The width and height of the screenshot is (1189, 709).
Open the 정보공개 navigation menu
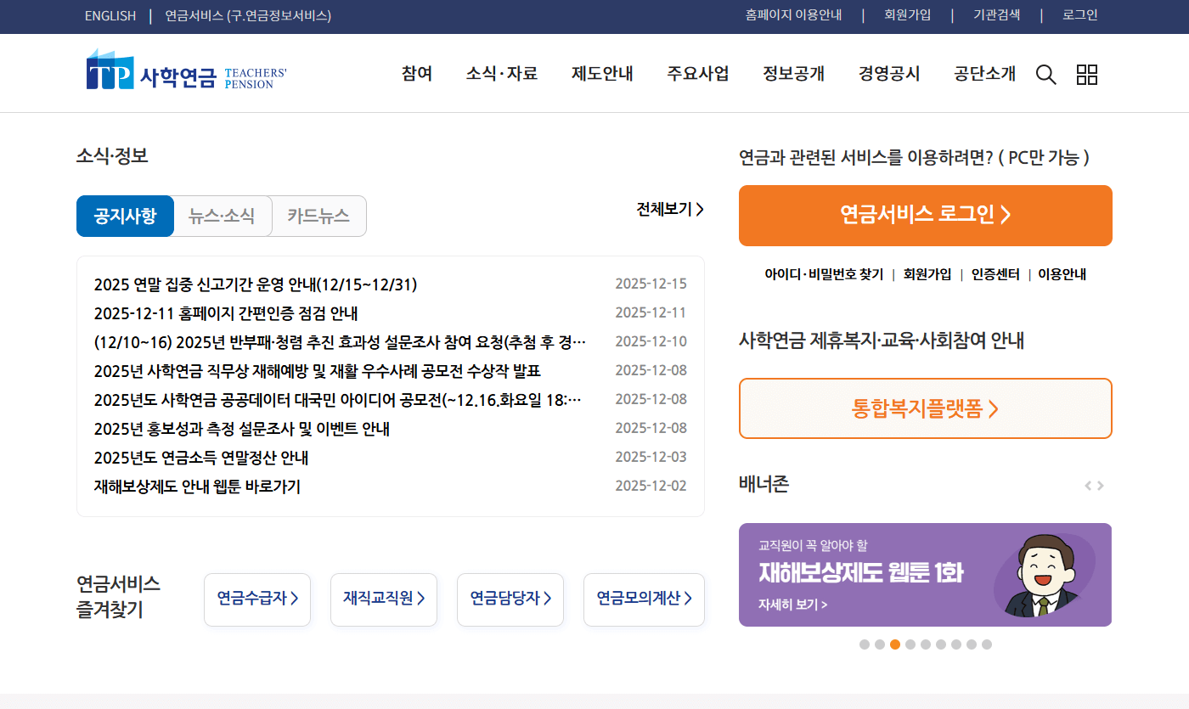pos(793,74)
